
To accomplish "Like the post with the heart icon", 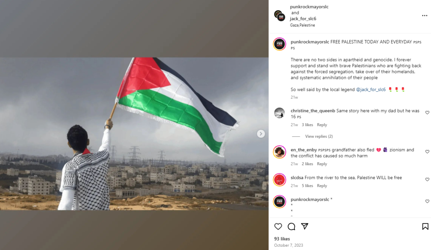I will [x=278, y=226].
